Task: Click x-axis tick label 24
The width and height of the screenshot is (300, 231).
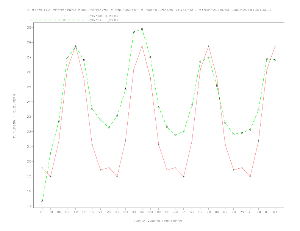Action: pyautogui.click(x=109, y=212)
